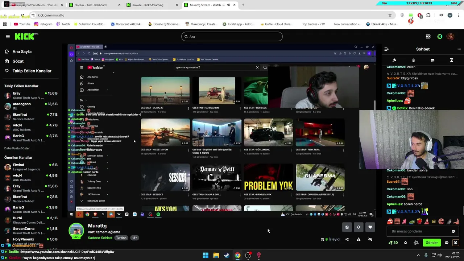This screenshot has height=261, width=464.
Task: Click chat bubble icon beside Gönder
Action: tap(447, 243)
